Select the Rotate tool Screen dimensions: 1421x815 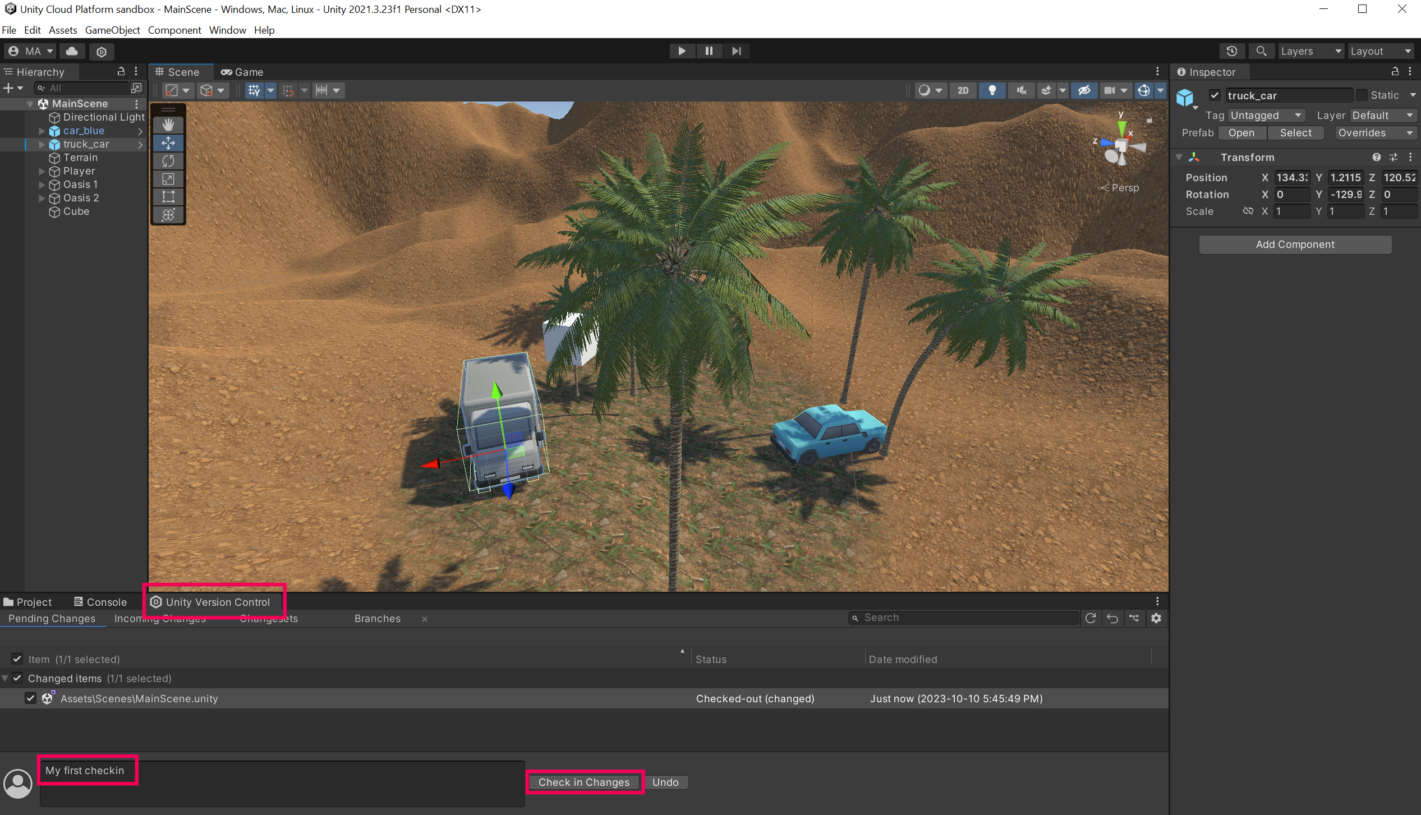168,161
